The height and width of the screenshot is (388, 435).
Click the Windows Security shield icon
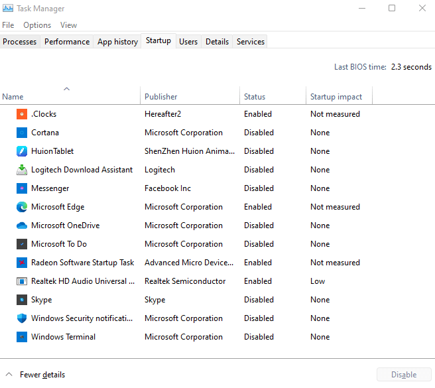pos(22,318)
